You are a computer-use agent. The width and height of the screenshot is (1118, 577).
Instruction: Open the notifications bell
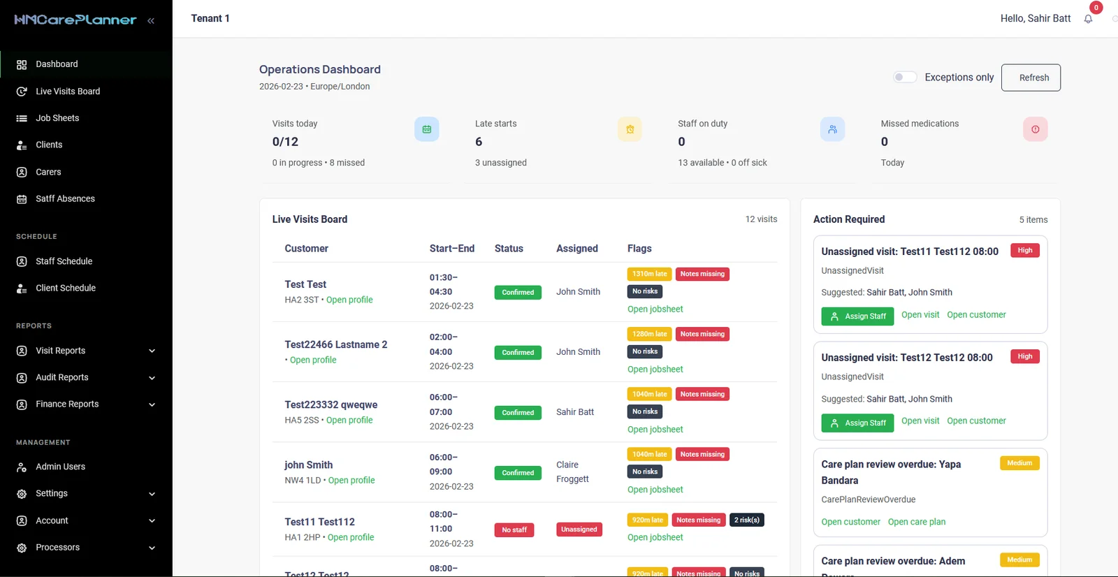click(x=1088, y=19)
